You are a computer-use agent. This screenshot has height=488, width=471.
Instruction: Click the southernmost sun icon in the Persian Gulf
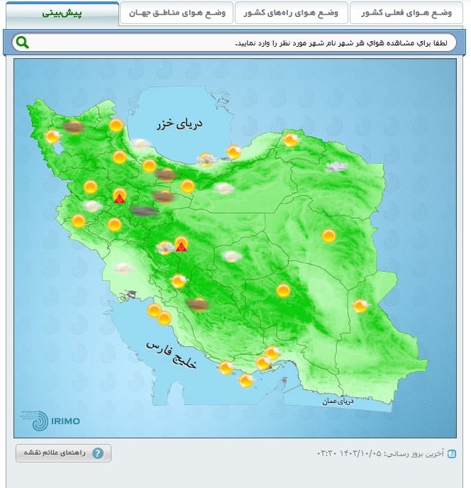coord(246,380)
